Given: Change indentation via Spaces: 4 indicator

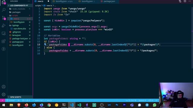Looking at the screenshot, I should 142,100.
